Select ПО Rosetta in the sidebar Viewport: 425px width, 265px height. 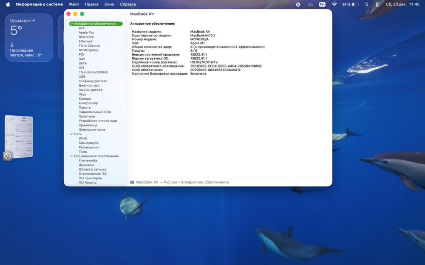[88, 183]
